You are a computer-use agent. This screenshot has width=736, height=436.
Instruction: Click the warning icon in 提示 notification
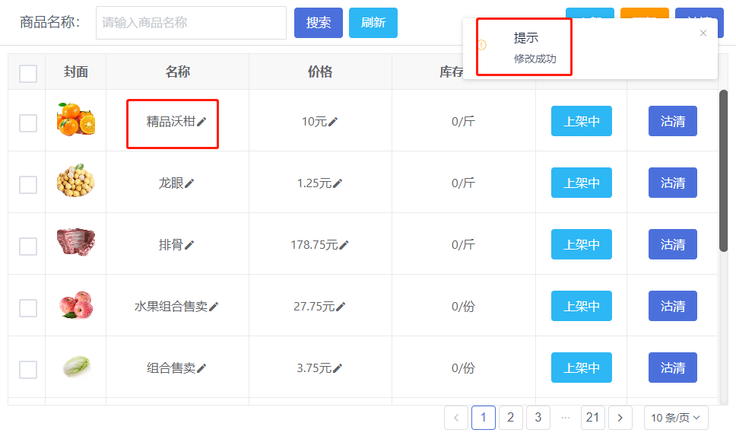[482, 45]
